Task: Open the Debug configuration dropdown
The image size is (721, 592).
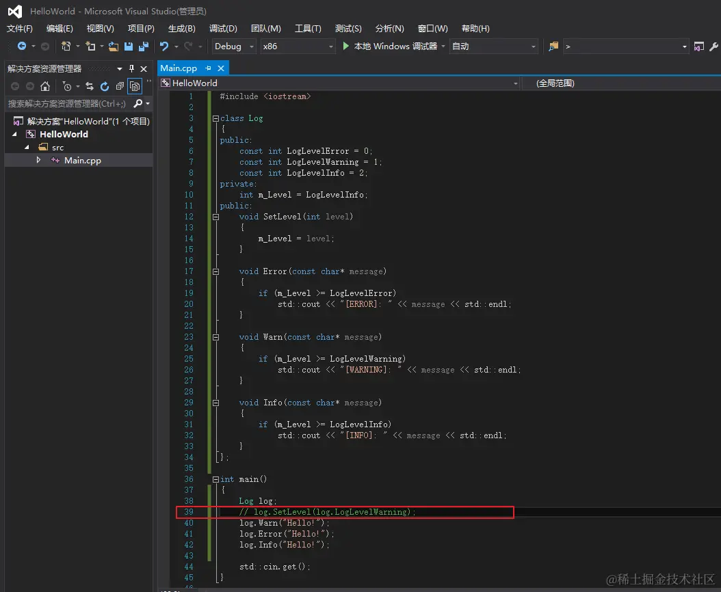Action: coord(234,46)
